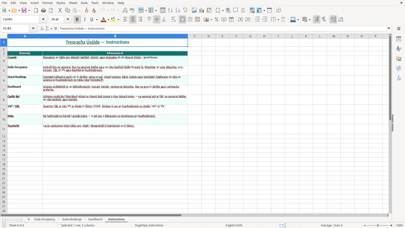Click the Copy icon
405x228 pixels.
pos(67,10)
